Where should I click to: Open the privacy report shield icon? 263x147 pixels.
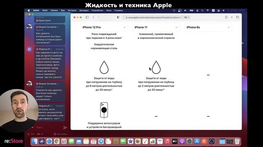pos(118,17)
